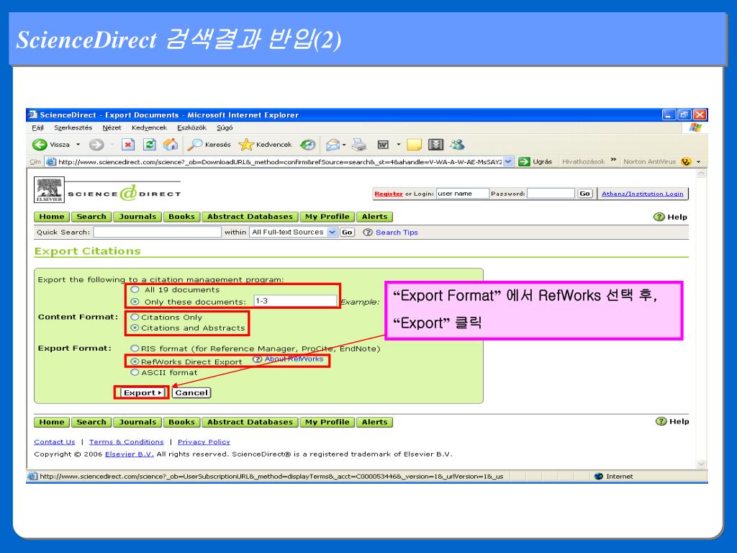The image size is (737, 553).
Task: Click the ScienceDirect @ logo
Action: (128, 193)
